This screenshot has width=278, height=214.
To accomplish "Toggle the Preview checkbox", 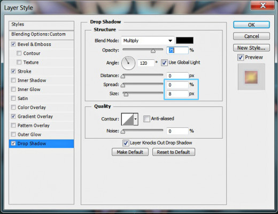I will click(241, 57).
